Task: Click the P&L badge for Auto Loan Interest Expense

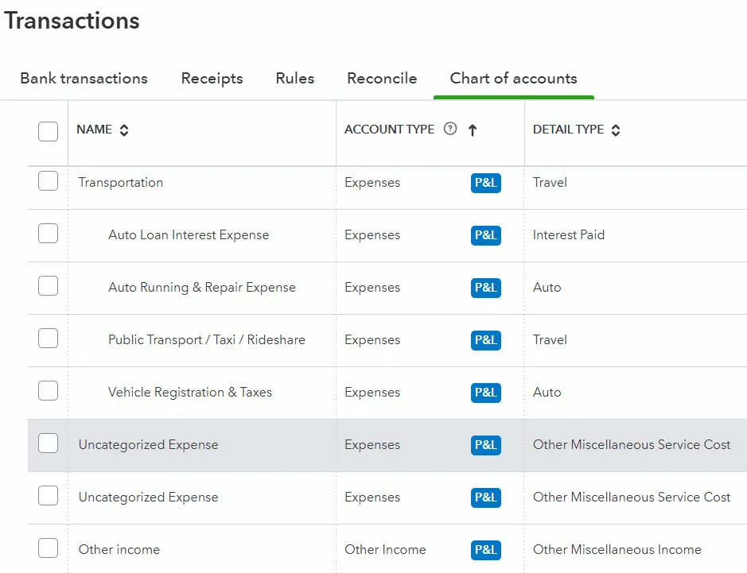Action: (x=485, y=235)
